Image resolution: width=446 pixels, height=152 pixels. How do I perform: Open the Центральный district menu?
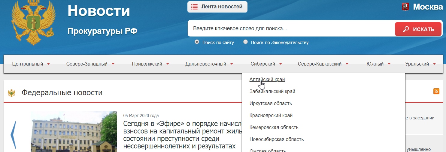28,64
